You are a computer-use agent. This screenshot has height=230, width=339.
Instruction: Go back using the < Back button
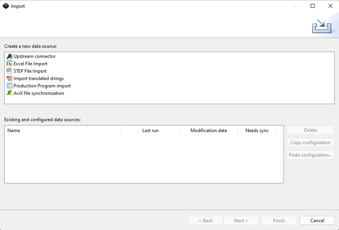(x=206, y=221)
